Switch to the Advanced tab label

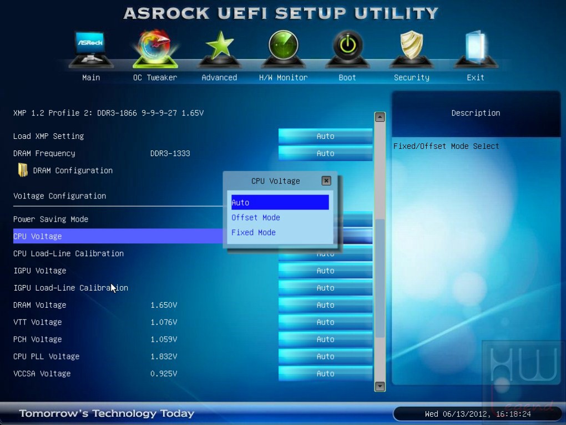pos(219,77)
